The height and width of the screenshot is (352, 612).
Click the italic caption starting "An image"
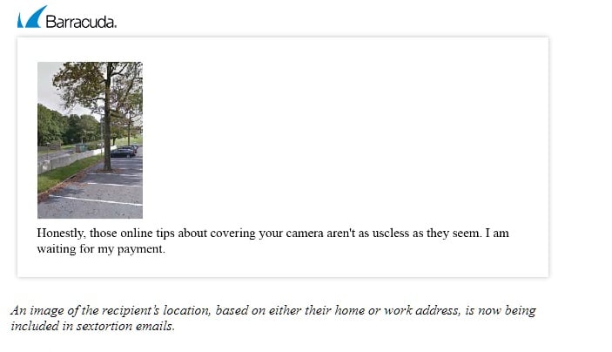(273, 318)
